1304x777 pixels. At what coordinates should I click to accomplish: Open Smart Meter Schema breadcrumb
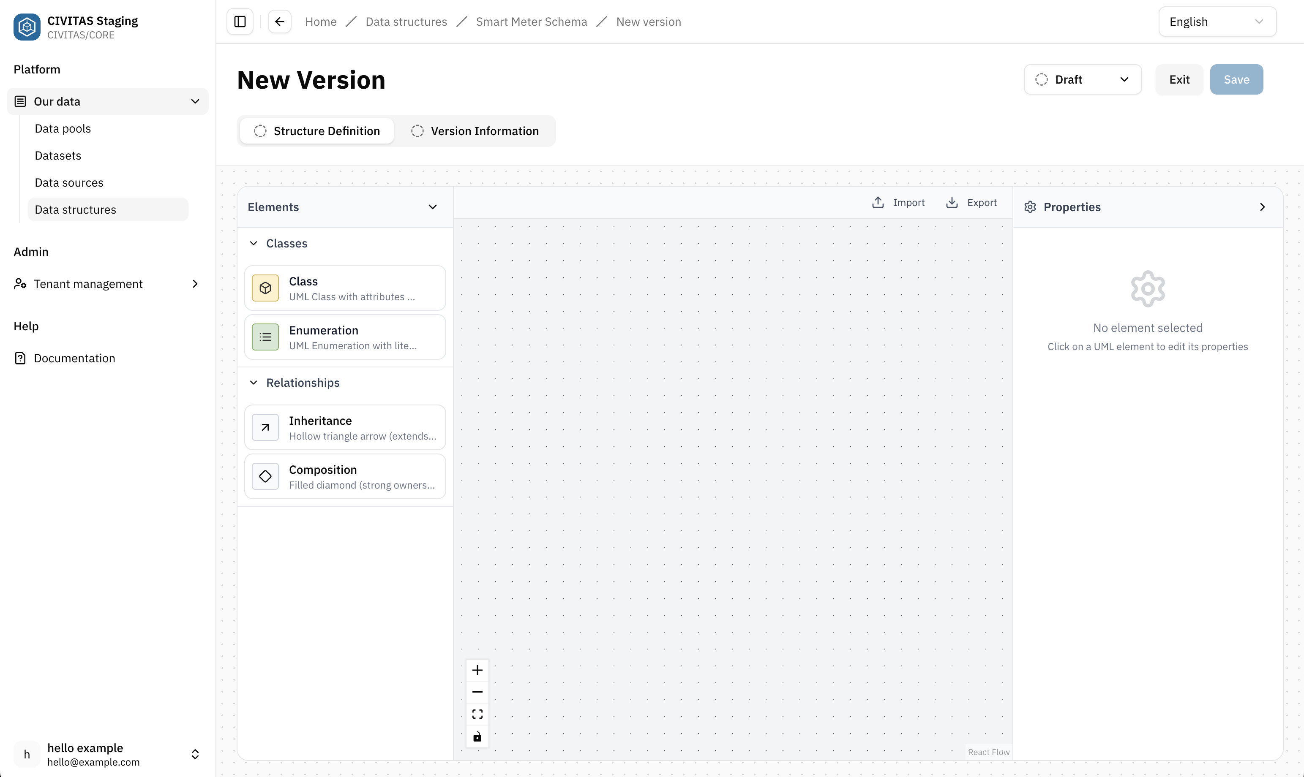[x=531, y=22]
